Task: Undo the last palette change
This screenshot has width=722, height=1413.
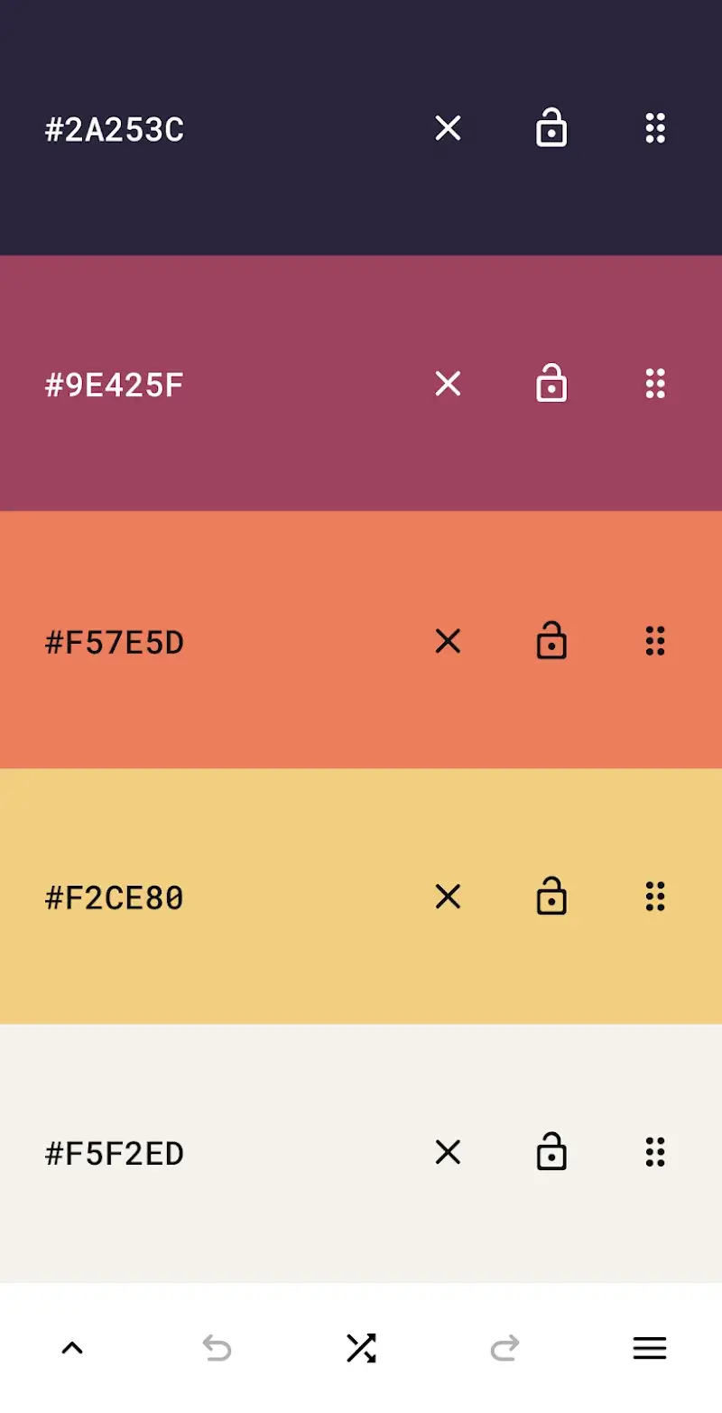Action: click(x=217, y=1348)
